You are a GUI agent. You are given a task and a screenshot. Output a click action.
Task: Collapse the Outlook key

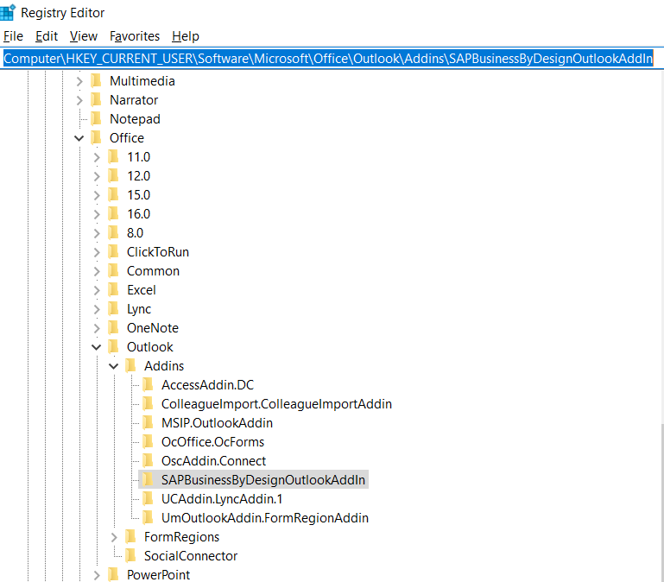pos(97,347)
